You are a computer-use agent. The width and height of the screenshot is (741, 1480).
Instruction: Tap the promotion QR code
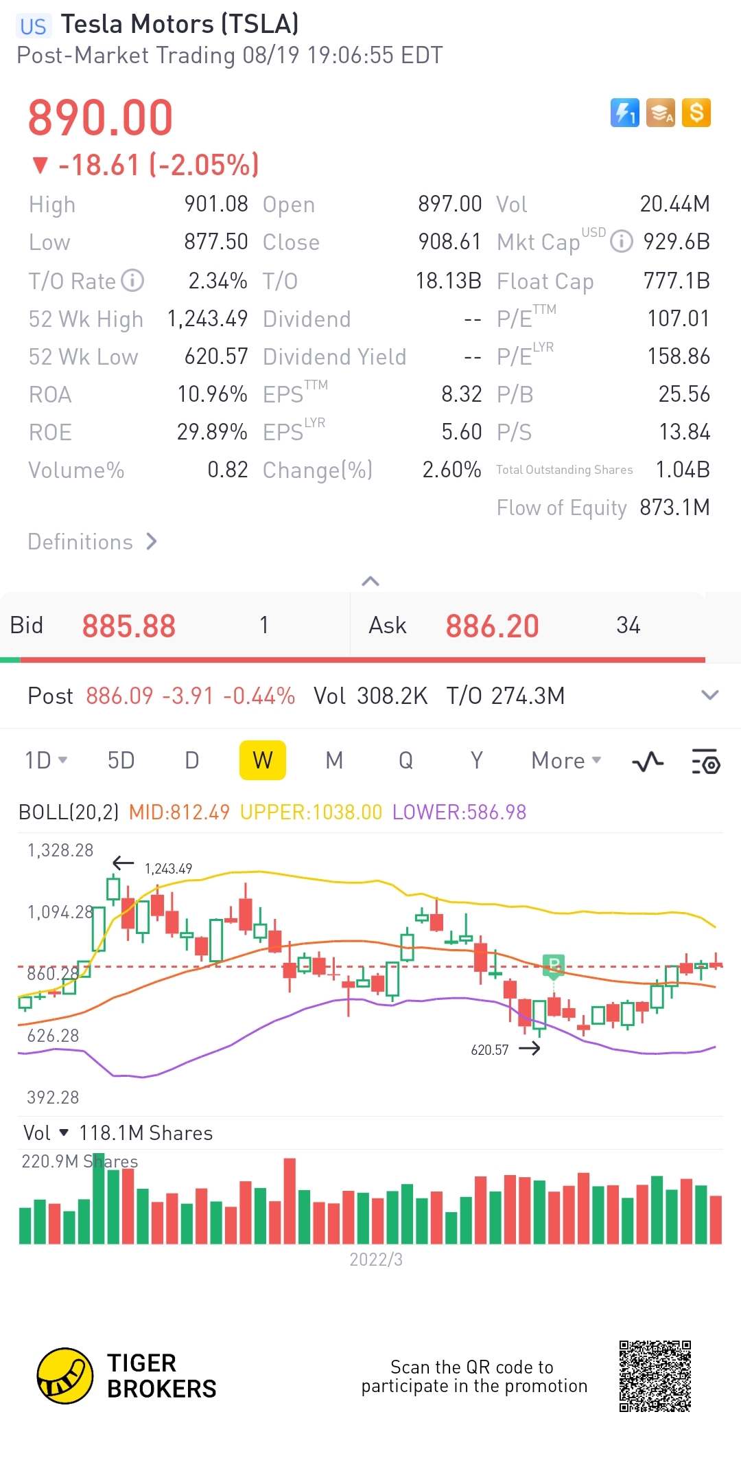tap(655, 1376)
